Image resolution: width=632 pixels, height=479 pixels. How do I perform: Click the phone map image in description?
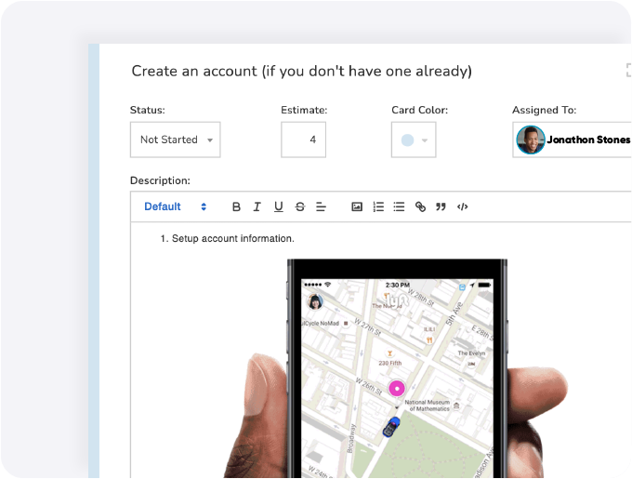397,368
